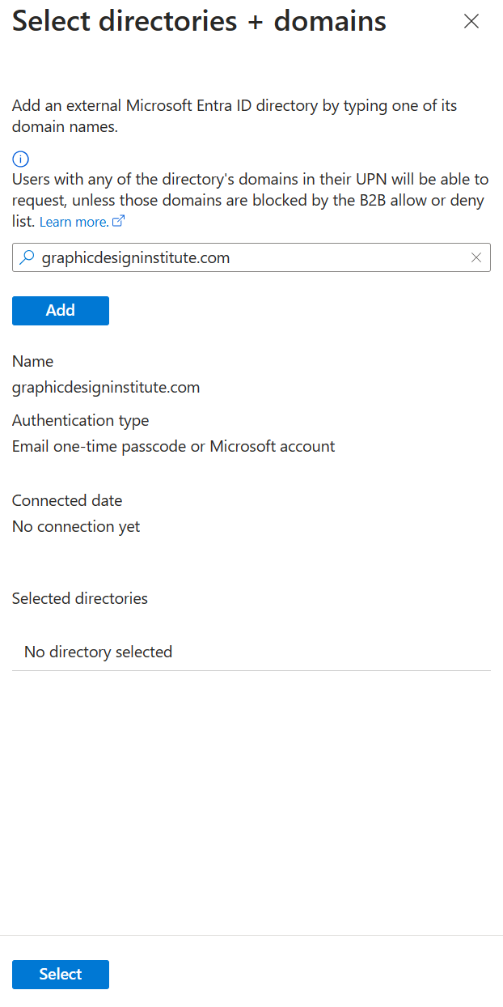Click the Selected directories heading

coord(79,598)
